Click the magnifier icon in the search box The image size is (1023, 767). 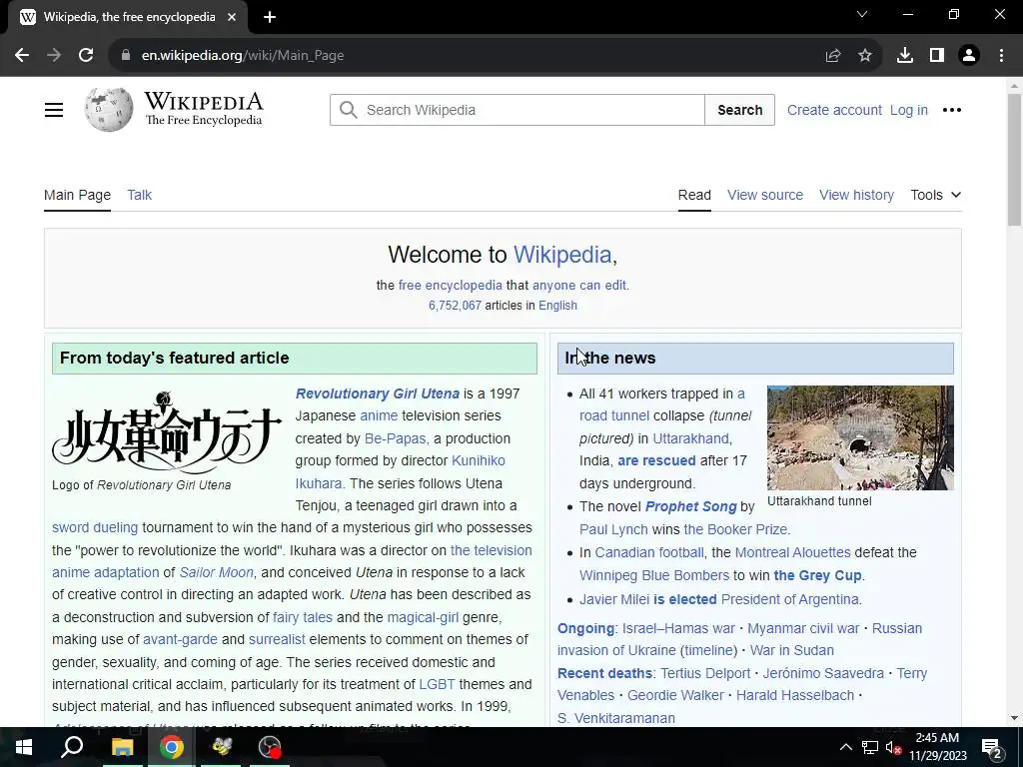coord(349,110)
